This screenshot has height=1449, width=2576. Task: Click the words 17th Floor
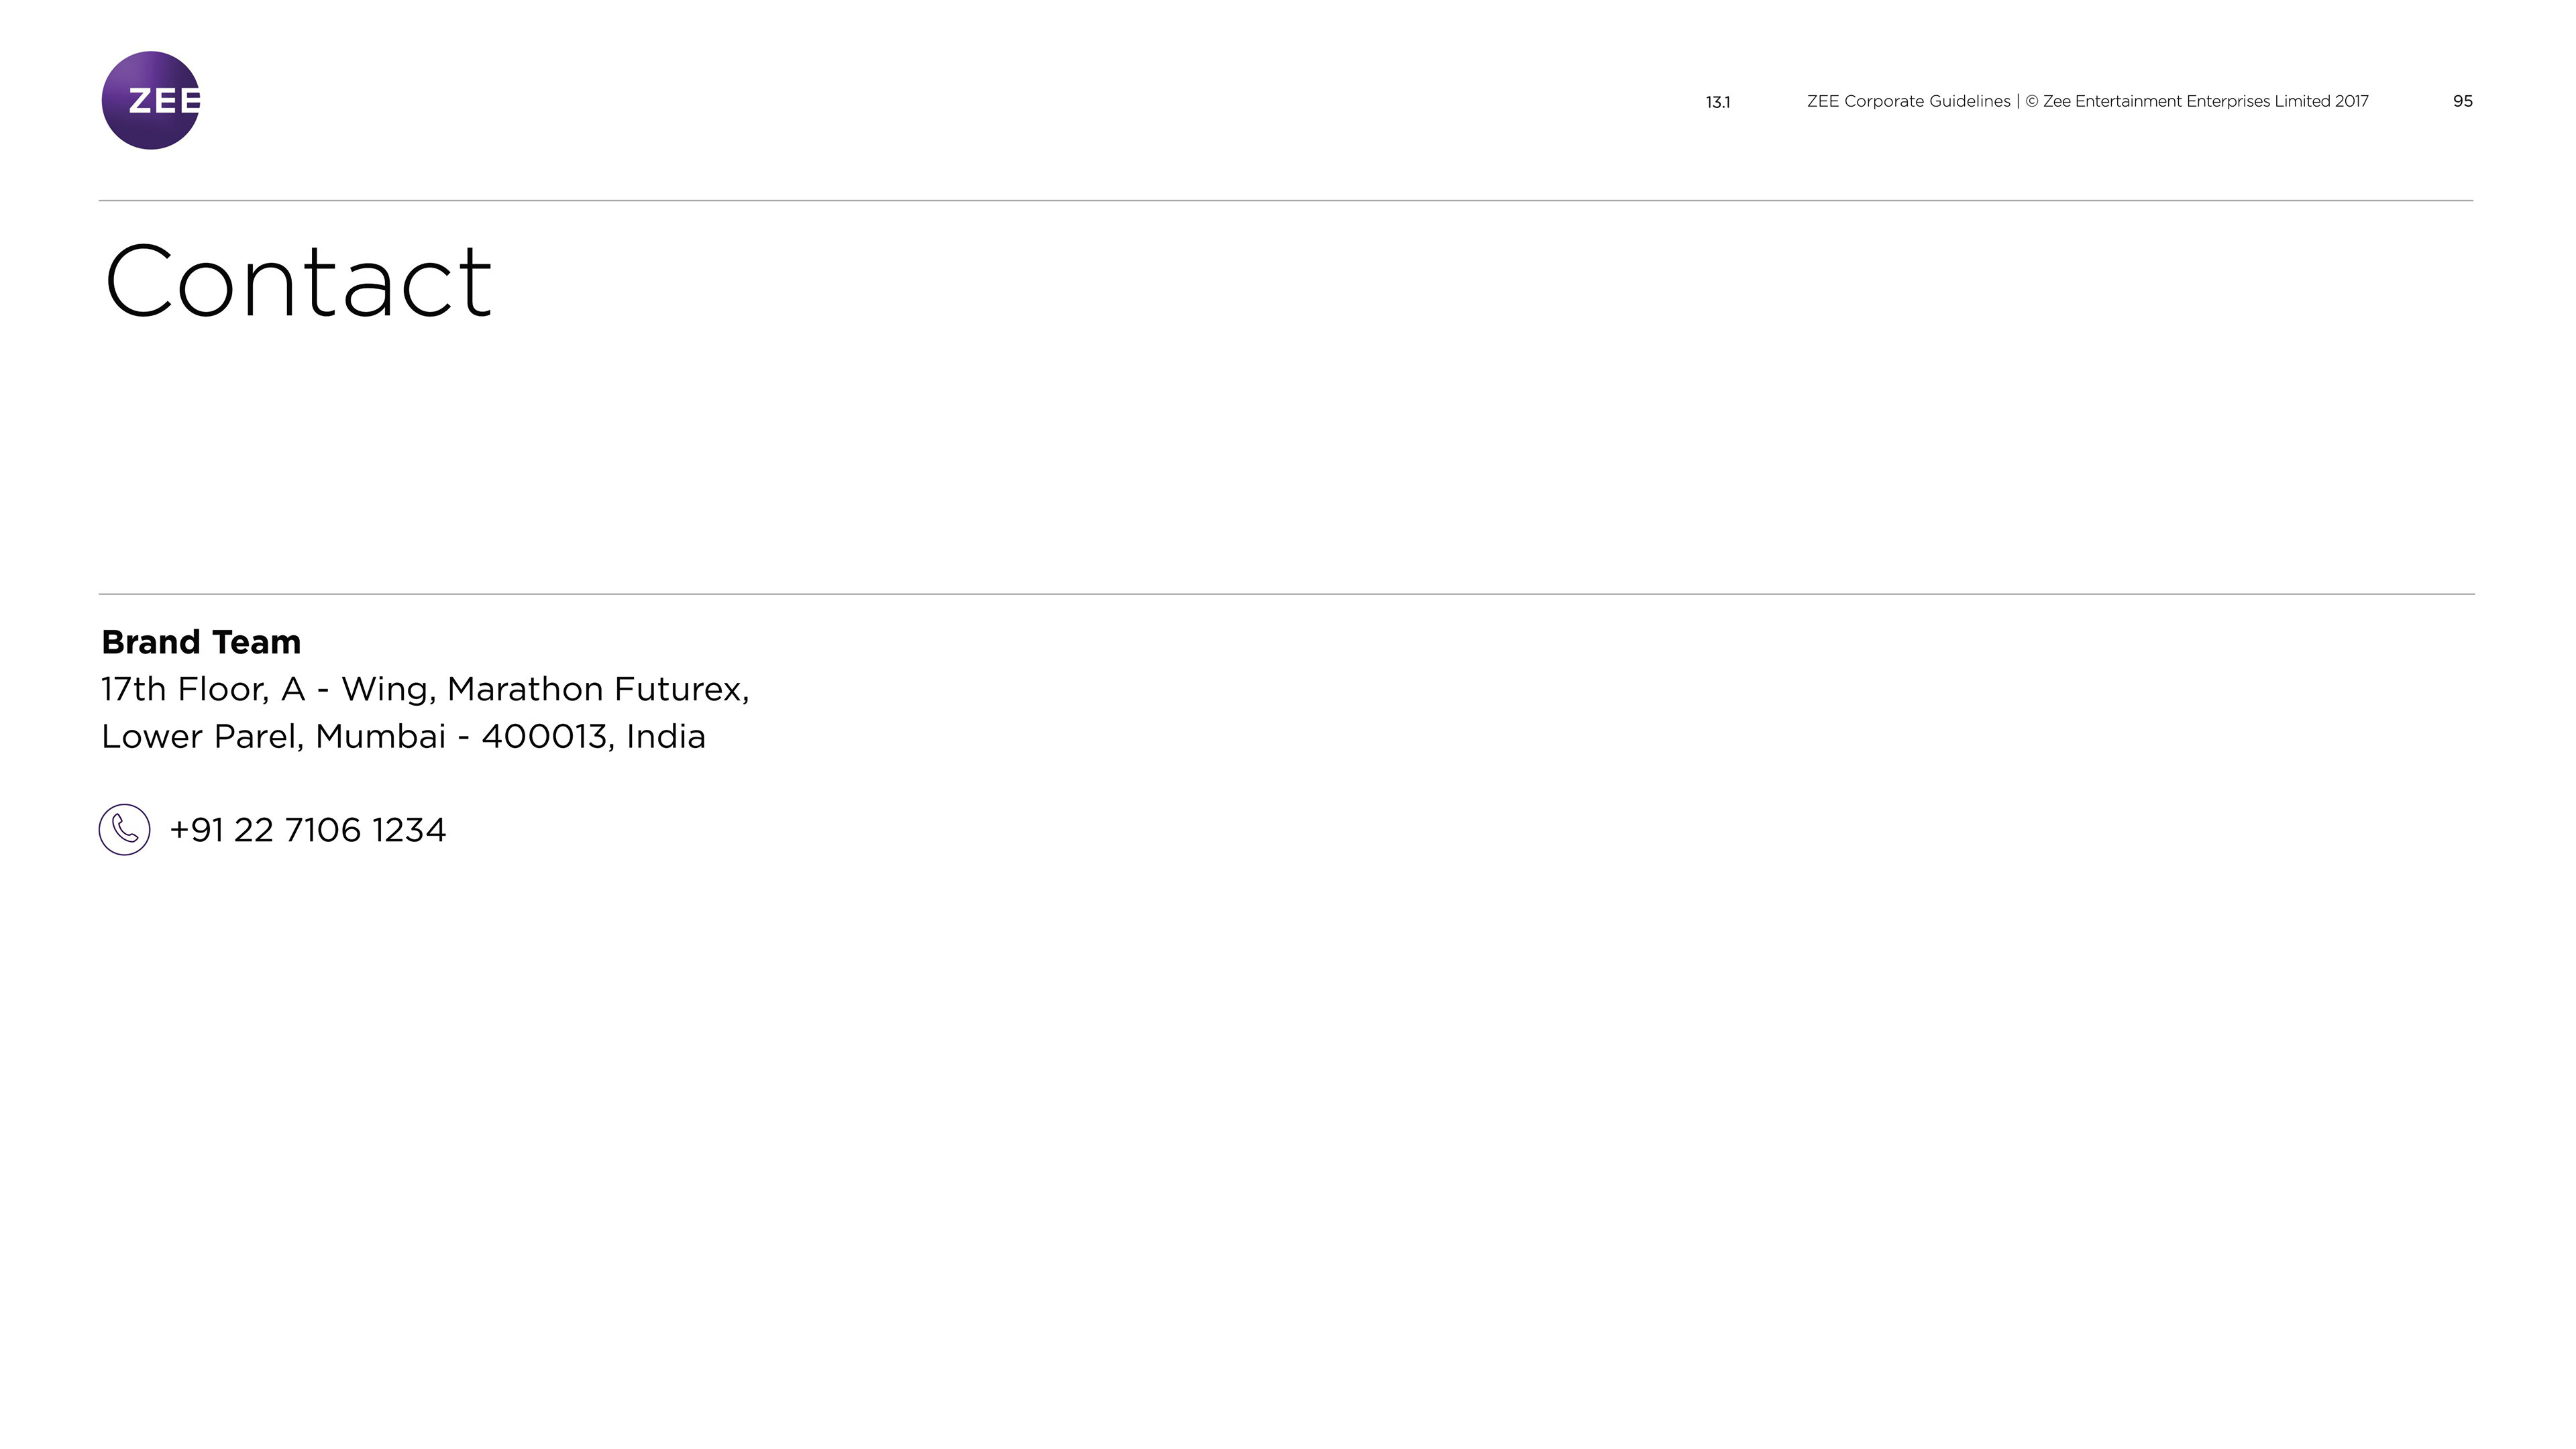click(185, 689)
